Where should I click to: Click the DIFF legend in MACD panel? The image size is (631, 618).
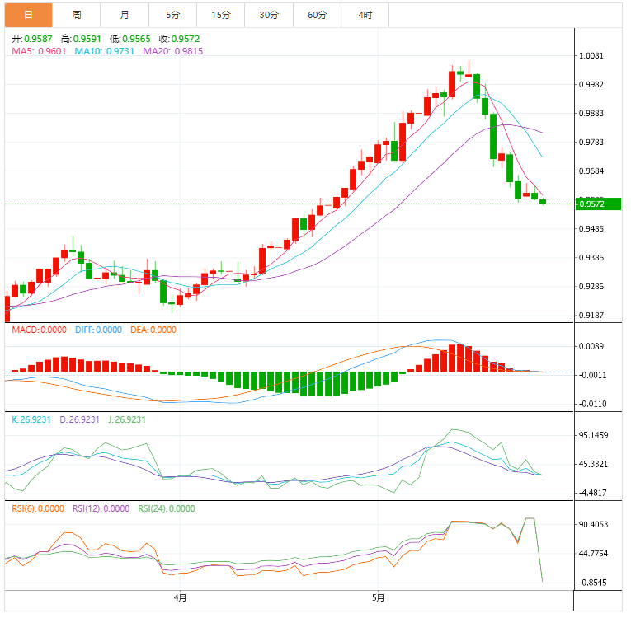pos(96,330)
